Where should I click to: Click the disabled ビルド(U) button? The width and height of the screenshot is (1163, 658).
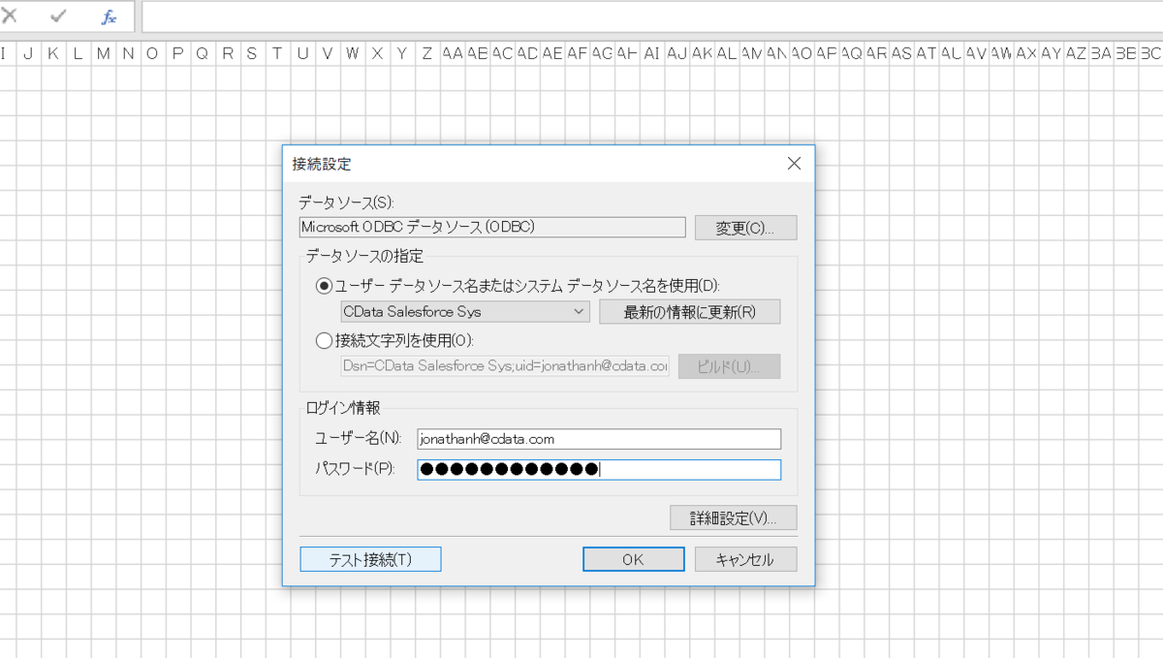(x=729, y=366)
